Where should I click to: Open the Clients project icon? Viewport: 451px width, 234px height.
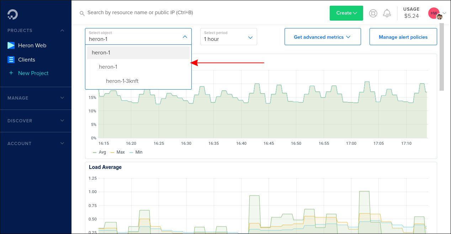[x=11, y=59]
